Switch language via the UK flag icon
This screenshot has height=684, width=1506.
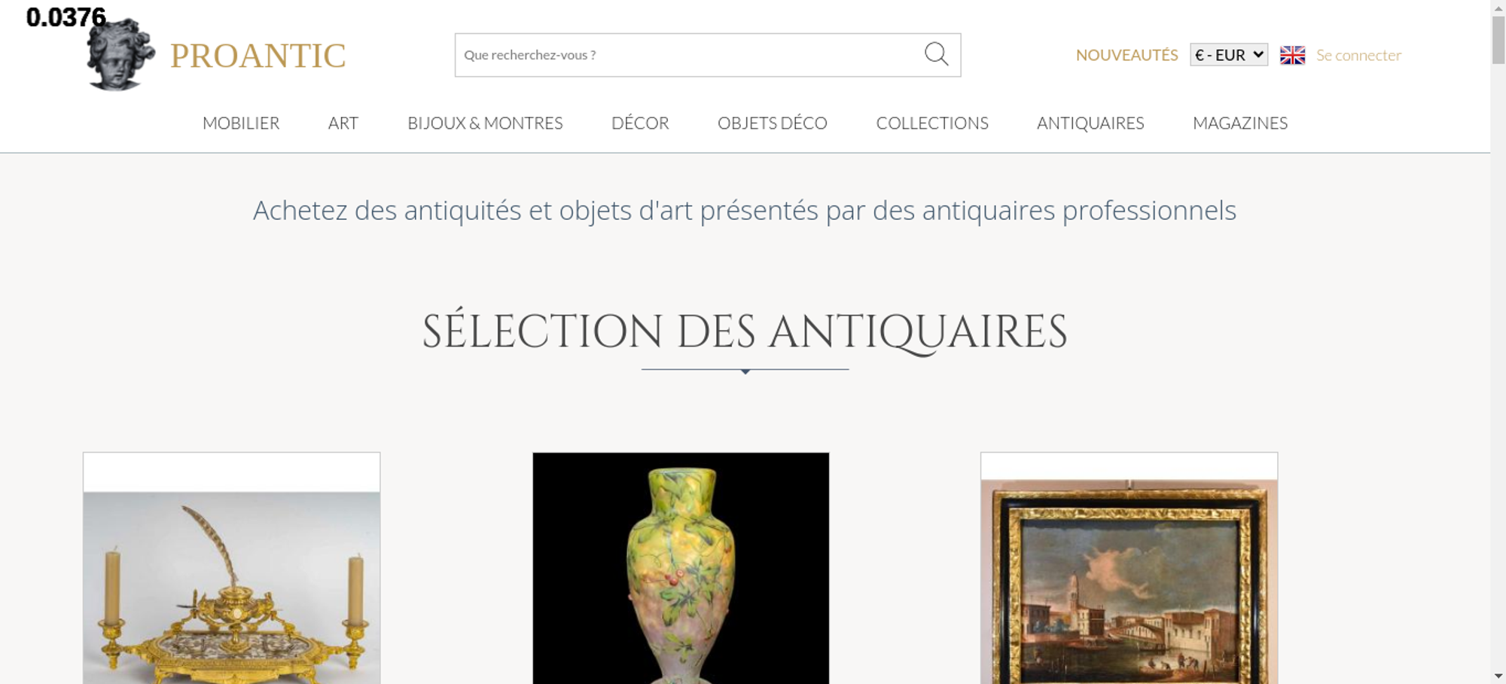coord(1292,55)
